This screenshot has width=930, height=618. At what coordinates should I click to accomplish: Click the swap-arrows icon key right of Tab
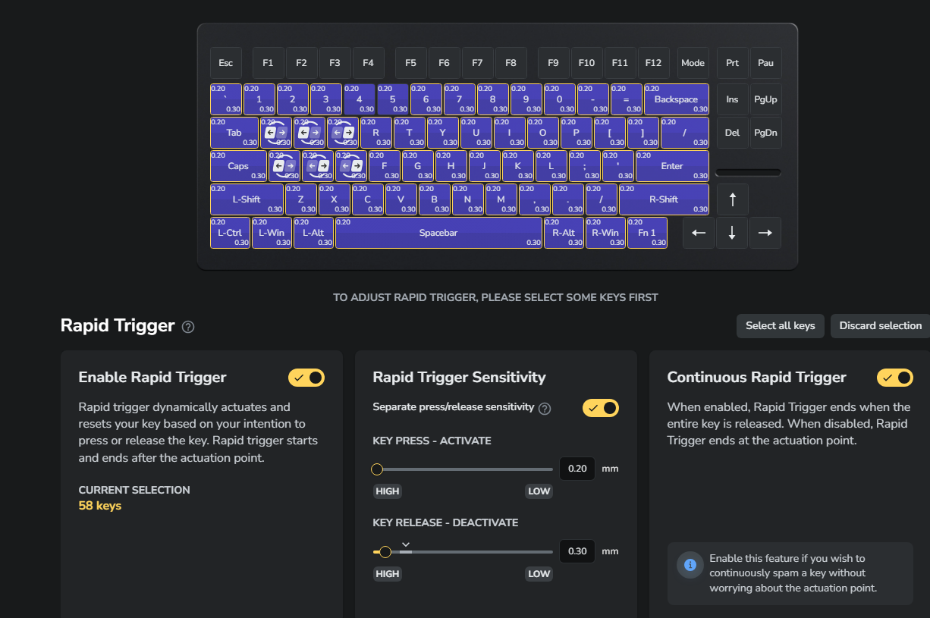[x=276, y=133]
